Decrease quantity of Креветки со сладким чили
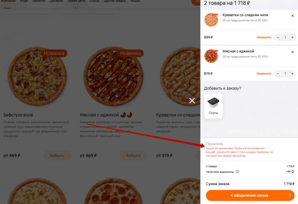Image resolution: width=298 pixels, height=204 pixels. pos(278,38)
